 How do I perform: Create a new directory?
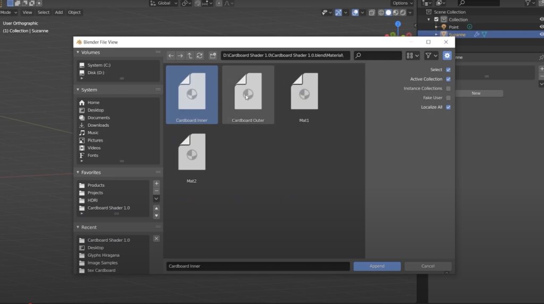point(212,56)
